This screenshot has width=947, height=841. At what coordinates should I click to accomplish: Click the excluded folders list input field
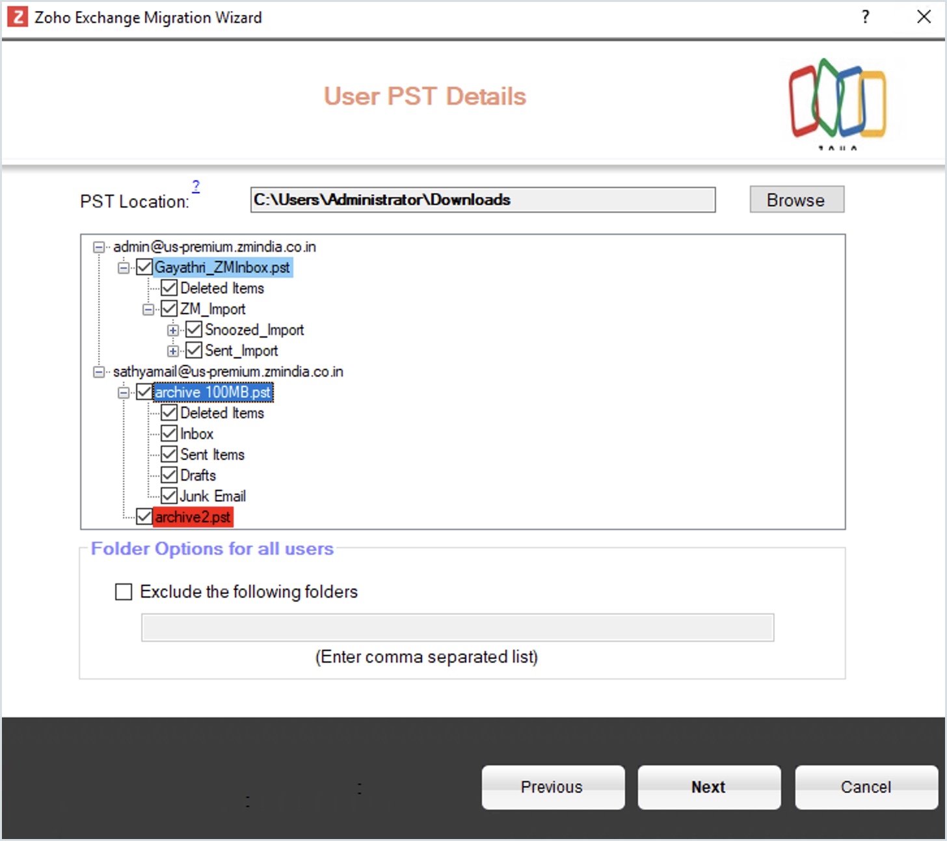click(x=458, y=628)
